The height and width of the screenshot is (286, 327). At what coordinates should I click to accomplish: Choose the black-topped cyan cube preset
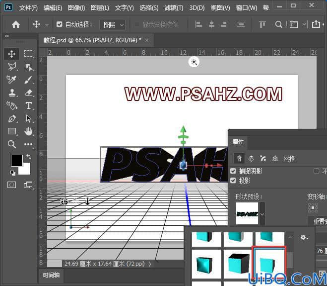click(238, 264)
